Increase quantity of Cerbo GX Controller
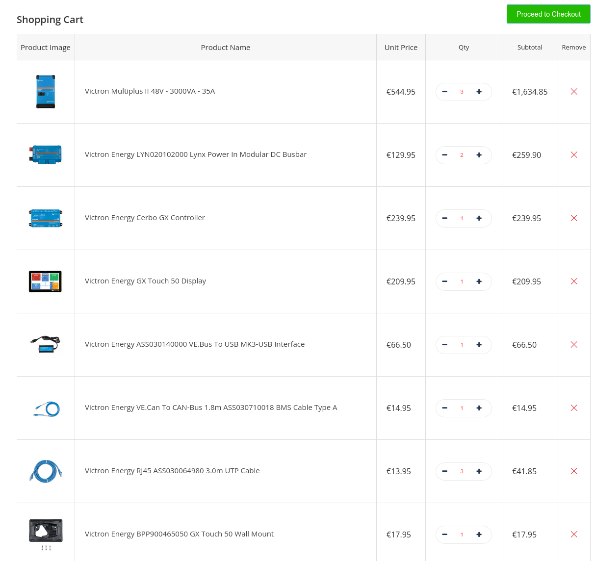Image resolution: width=595 pixels, height=561 pixels. [x=479, y=218]
